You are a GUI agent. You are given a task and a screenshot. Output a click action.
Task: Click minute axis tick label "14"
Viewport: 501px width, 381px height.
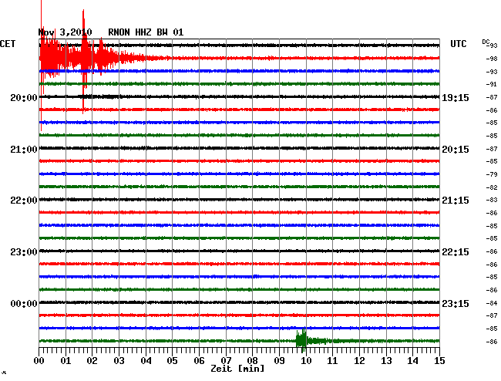(413, 361)
